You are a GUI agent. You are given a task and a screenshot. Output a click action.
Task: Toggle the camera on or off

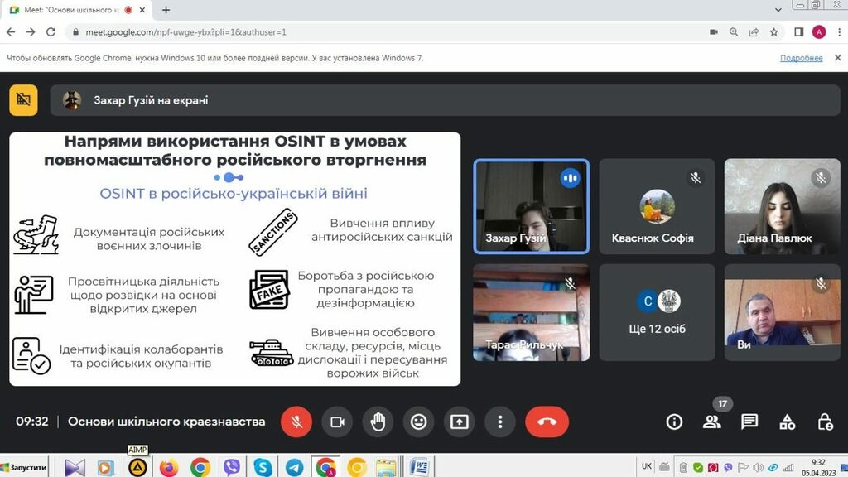click(337, 422)
